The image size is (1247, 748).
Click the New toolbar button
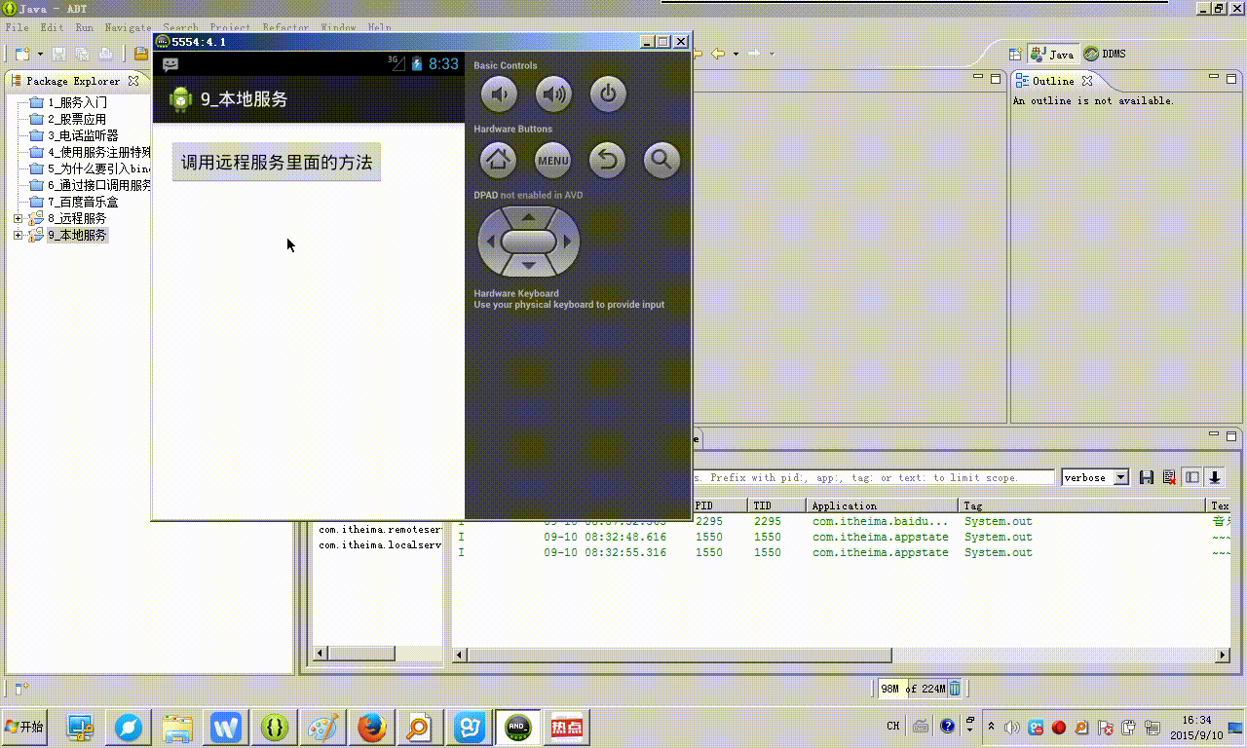(20, 54)
